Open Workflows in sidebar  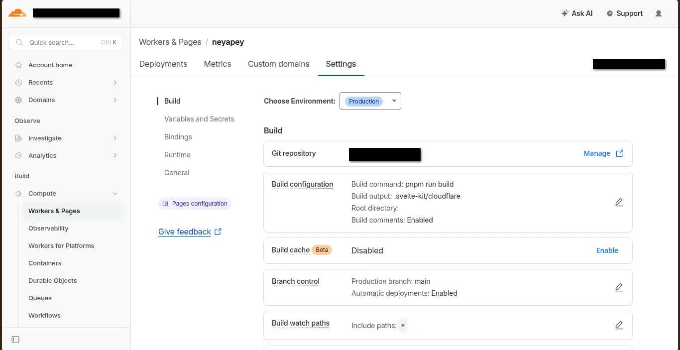coord(44,316)
